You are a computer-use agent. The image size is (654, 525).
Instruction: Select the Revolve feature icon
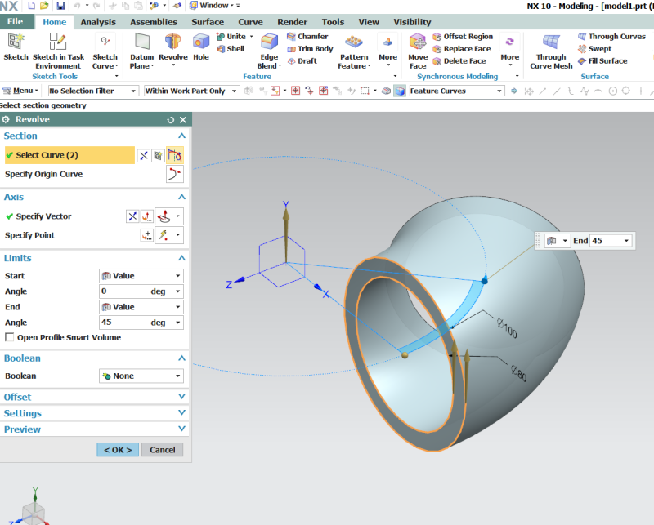(x=172, y=42)
